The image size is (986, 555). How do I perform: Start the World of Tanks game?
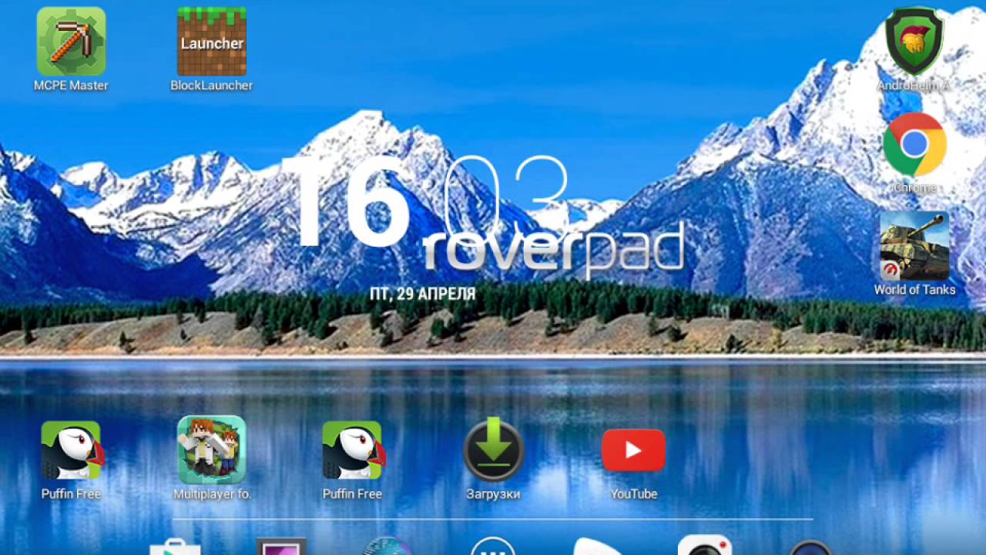tap(914, 246)
